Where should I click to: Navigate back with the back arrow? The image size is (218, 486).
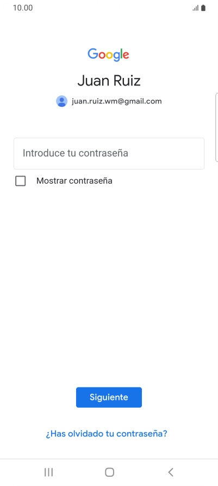170,472
